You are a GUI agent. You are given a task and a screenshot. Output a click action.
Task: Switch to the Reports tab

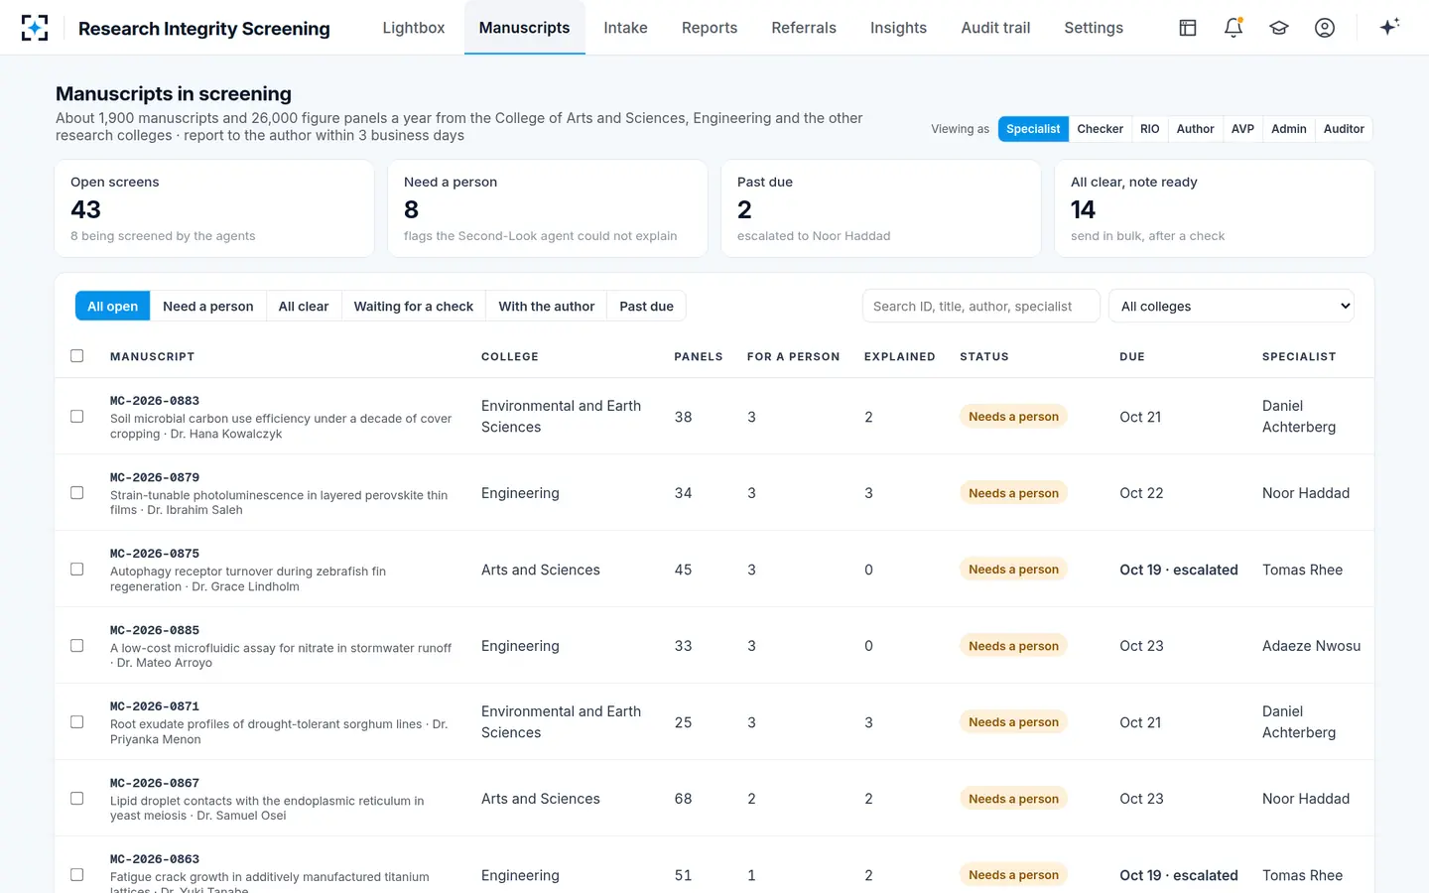(710, 28)
